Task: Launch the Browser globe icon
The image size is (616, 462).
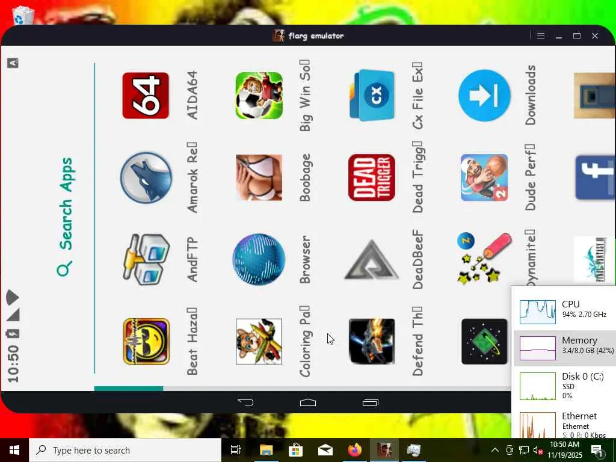Action: pos(259,259)
